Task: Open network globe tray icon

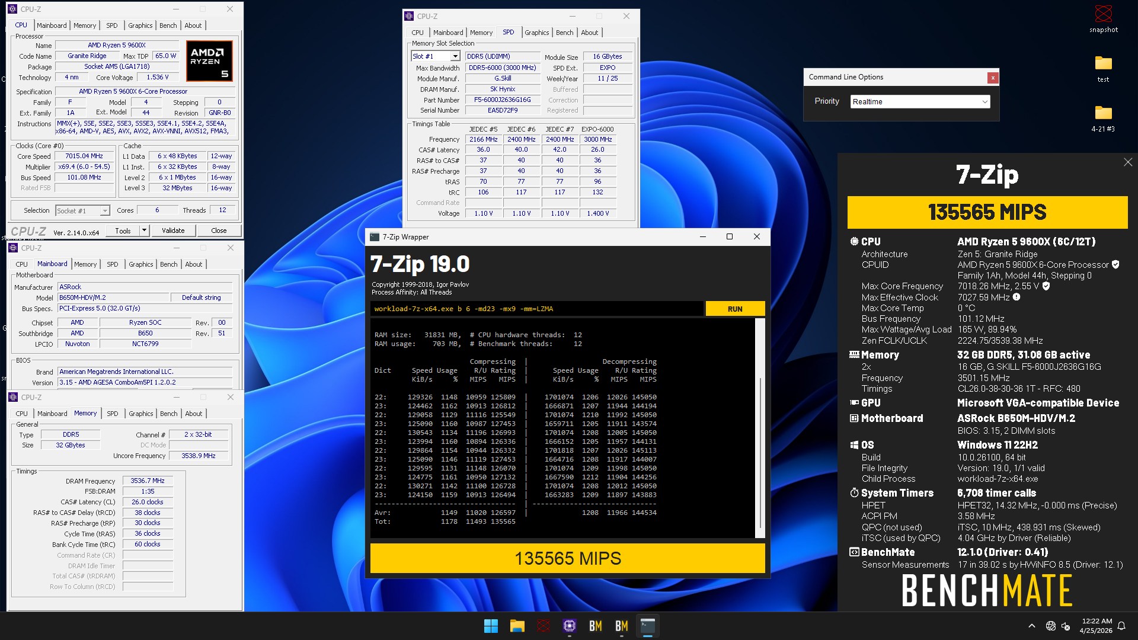Action: [1050, 626]
